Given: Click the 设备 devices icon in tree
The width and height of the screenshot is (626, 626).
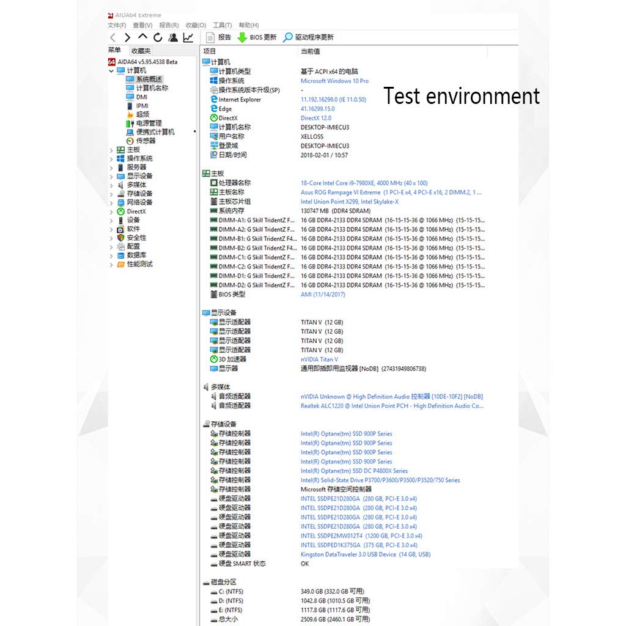Looking at the screenshot, I should 120,220.
